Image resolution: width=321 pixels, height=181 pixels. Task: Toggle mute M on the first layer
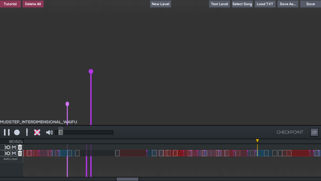coord(14,147)
